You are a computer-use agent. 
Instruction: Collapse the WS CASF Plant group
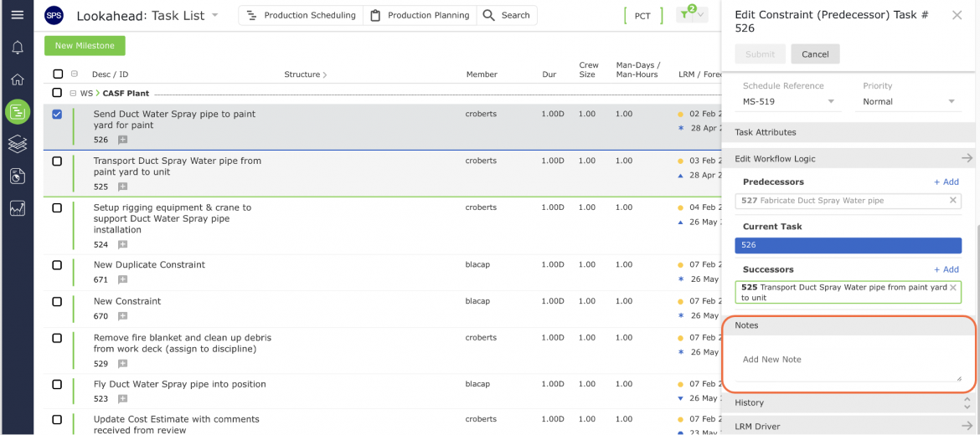(x=73, y=93)
